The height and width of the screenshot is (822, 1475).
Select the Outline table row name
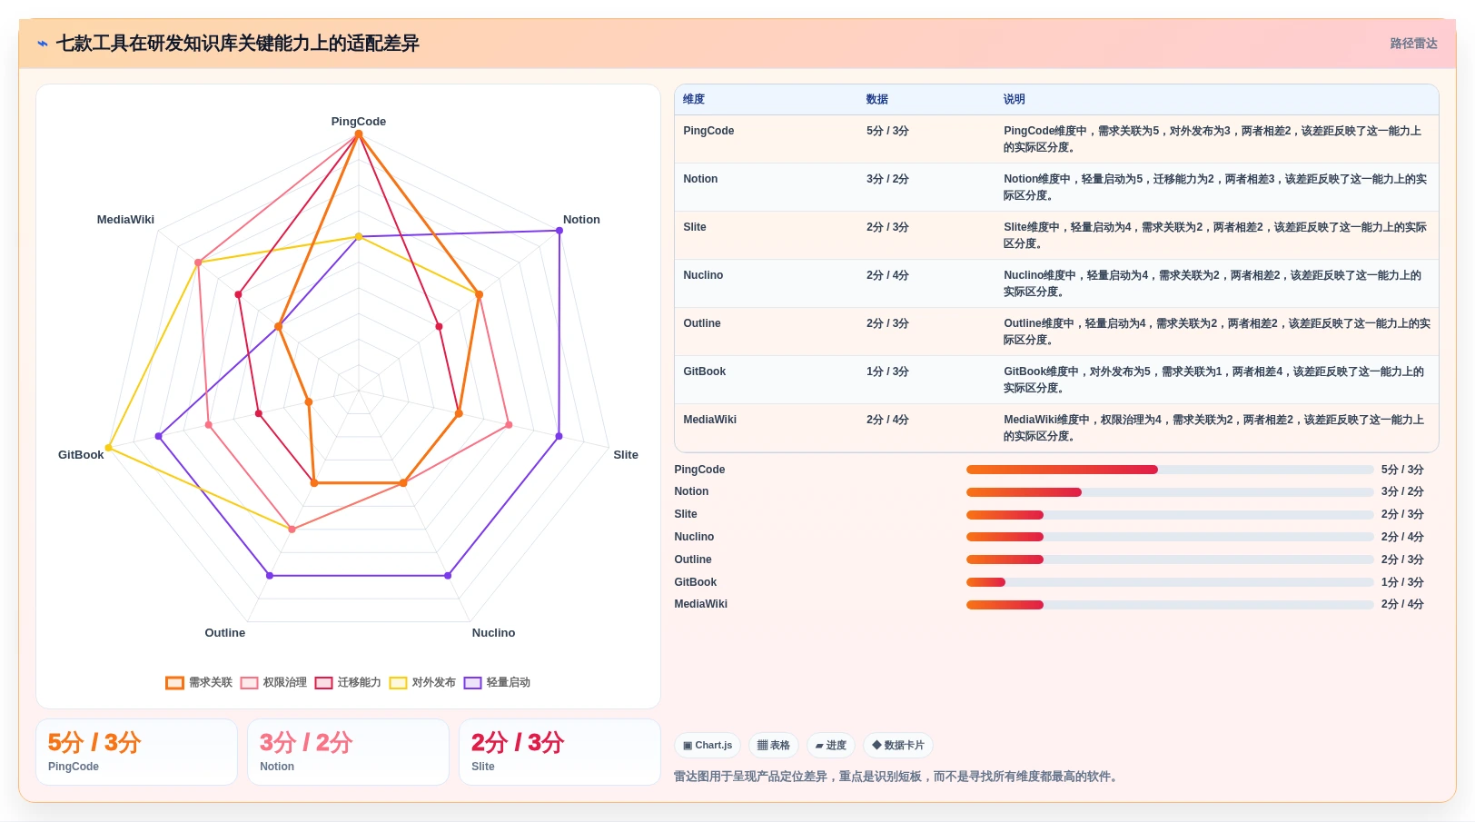(x=702, y=323)
